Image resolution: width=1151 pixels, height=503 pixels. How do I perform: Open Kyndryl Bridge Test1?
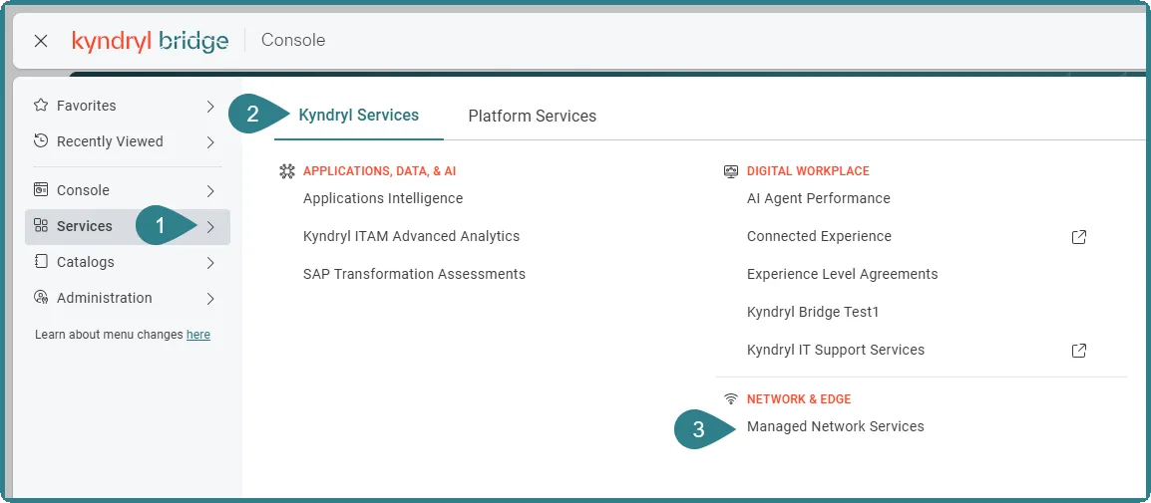coord(813,312)
